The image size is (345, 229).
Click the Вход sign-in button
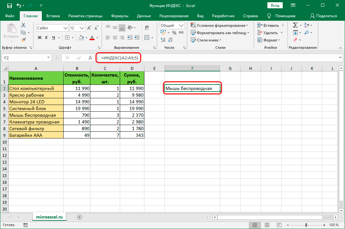click(x=275, y=5)
